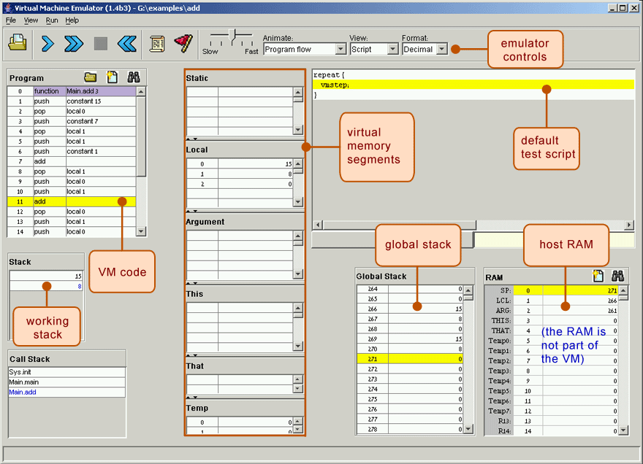Open the Run menu
This screenshot has width=643, height=464.
point(52,20)
